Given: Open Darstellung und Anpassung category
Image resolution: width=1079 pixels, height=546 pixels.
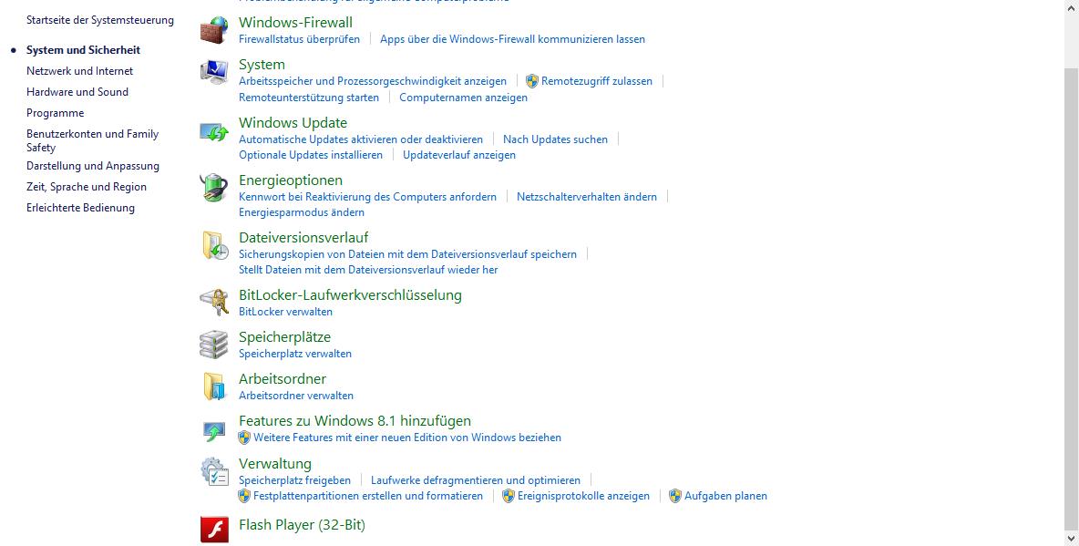Looking at the screenshot, I should [x=93, y=166].
